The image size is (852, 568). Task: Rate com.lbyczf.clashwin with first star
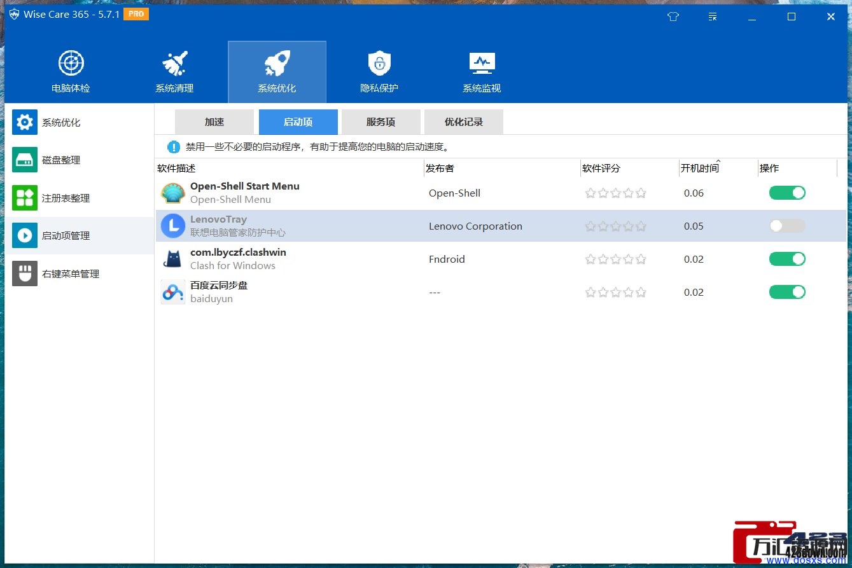[590, 259]
